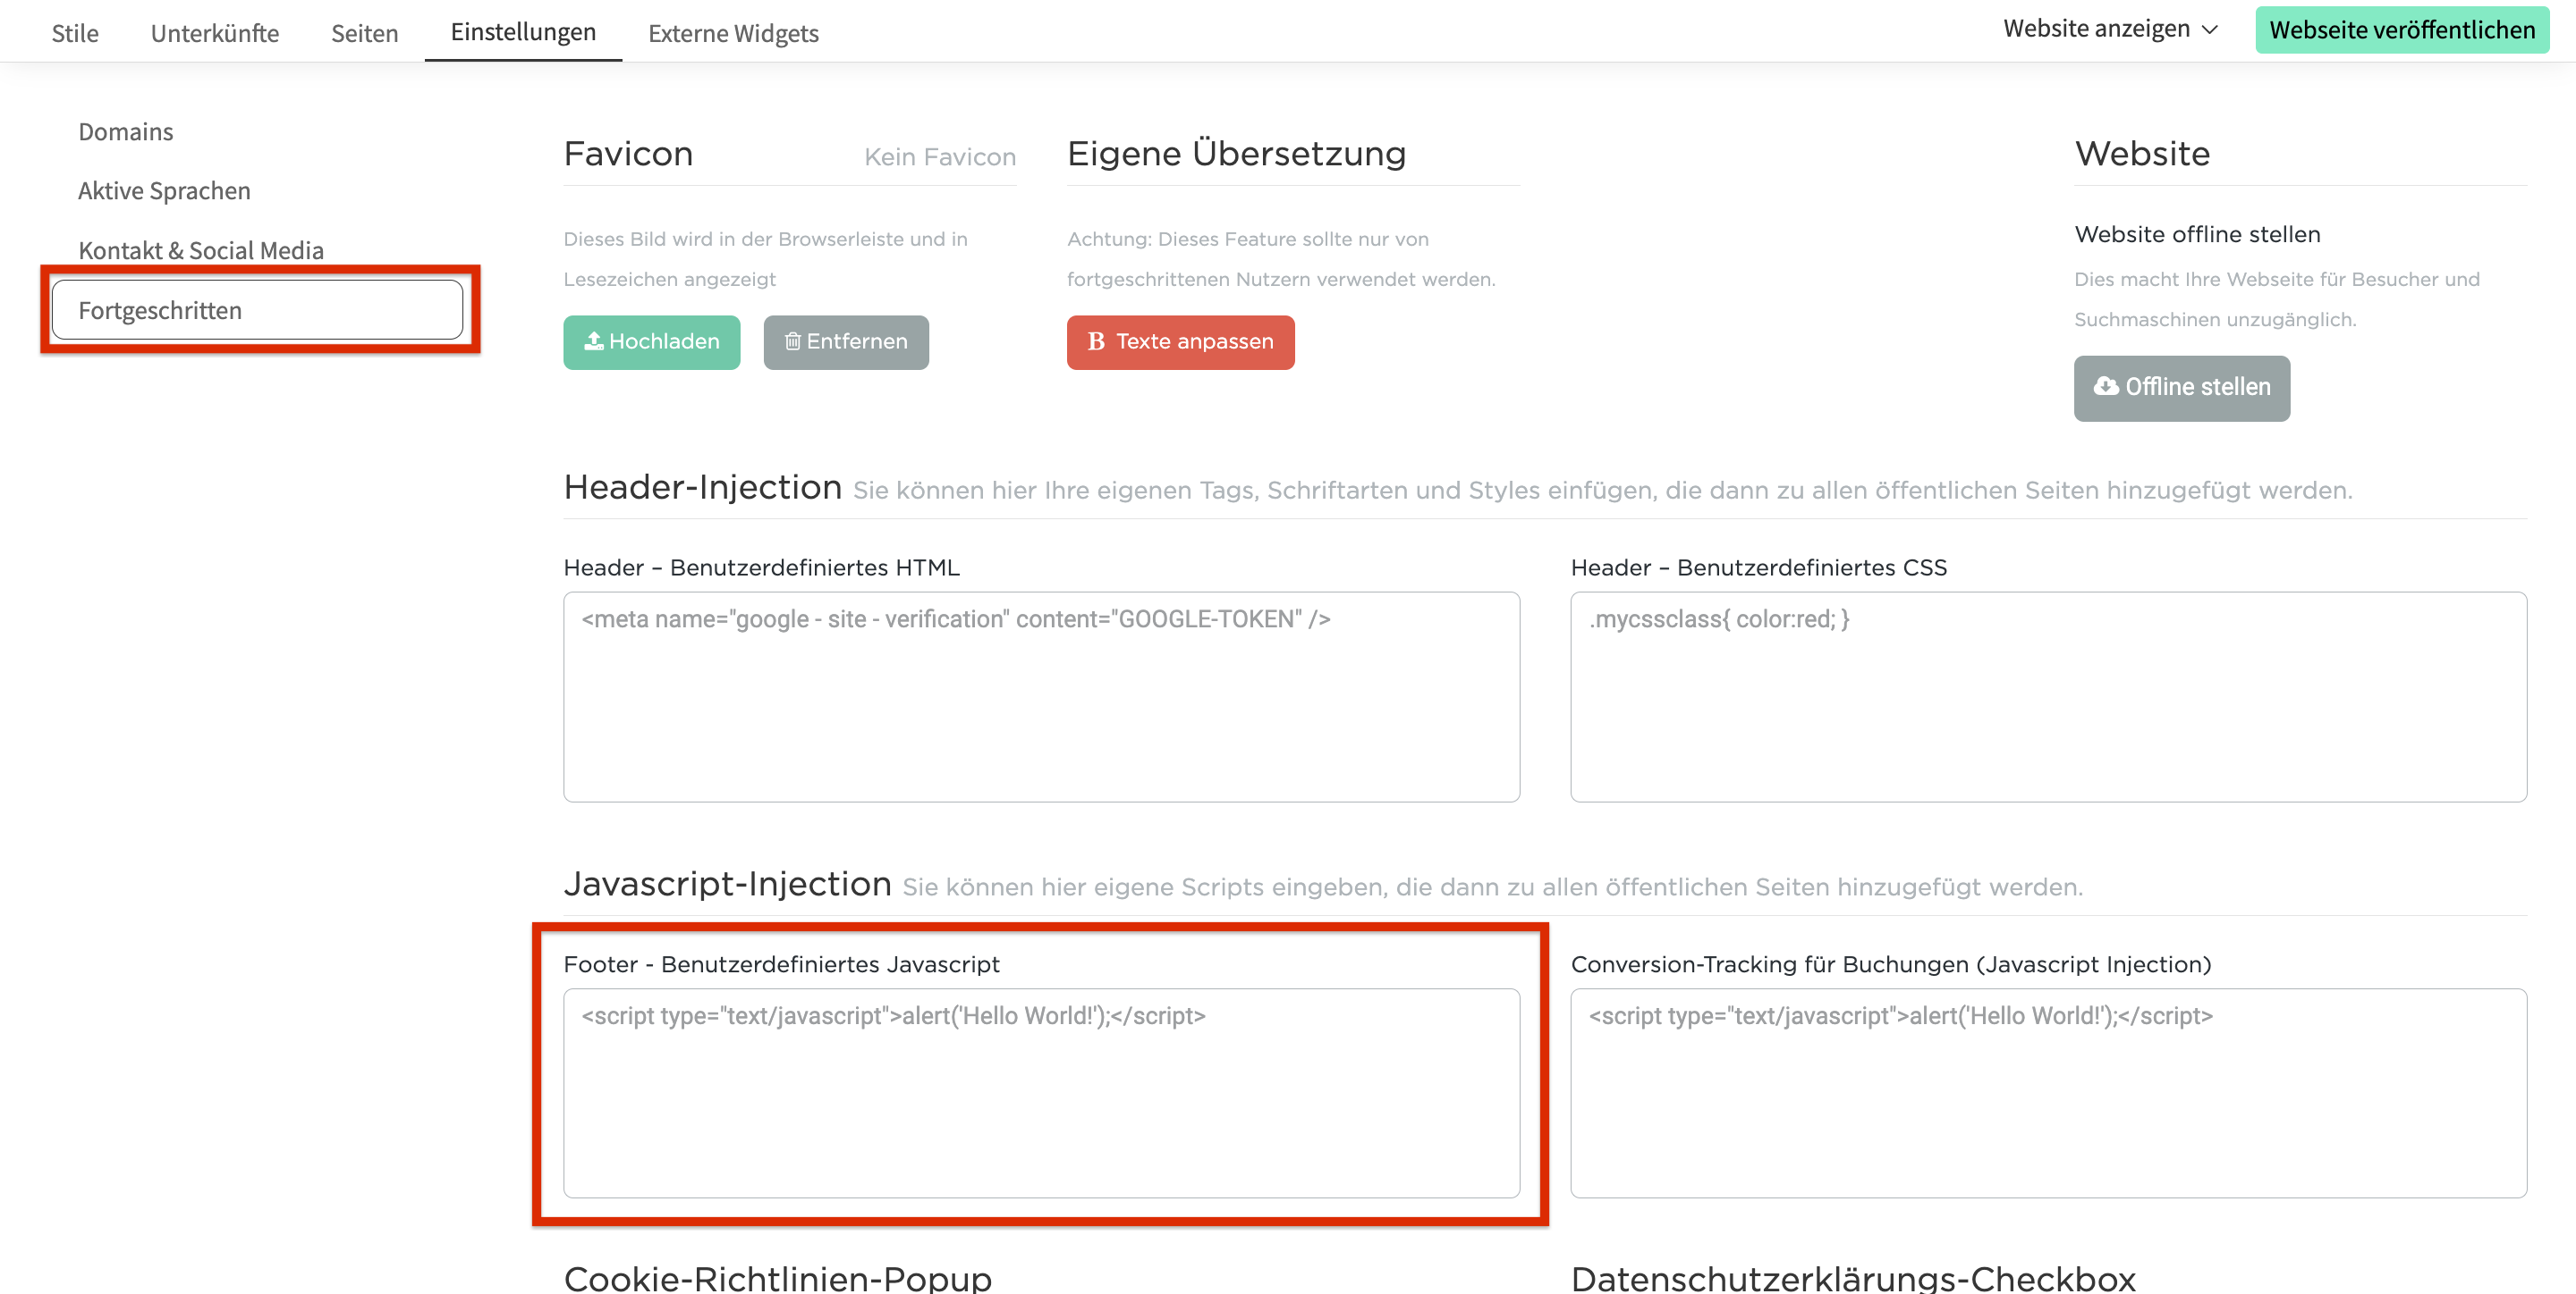Select Aktive Sprachen in the sidebar
Viewport: 2576px width, 1294px height.
(164, 191)
